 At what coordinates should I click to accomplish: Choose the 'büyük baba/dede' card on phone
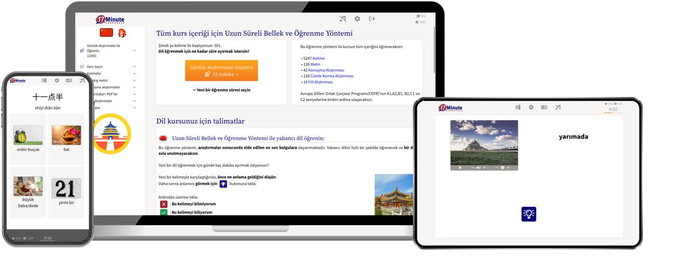(x=28, y=192)
